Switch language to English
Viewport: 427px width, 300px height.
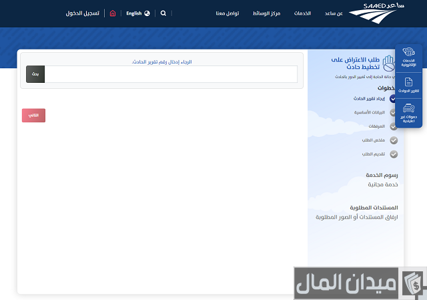pyautogui.click(x=138, y=13)
